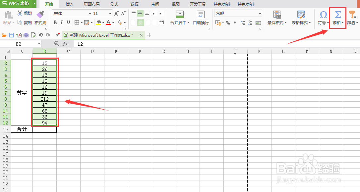Image resolution: width=360 pixels, height=192 pixels.
Task: Toggle align text right
Action: pyautogui.click(x=148, y=23)
